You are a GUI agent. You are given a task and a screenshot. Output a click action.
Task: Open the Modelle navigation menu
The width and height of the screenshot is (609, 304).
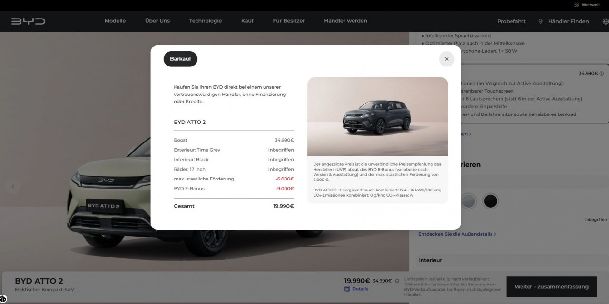(x=115, y=21)
